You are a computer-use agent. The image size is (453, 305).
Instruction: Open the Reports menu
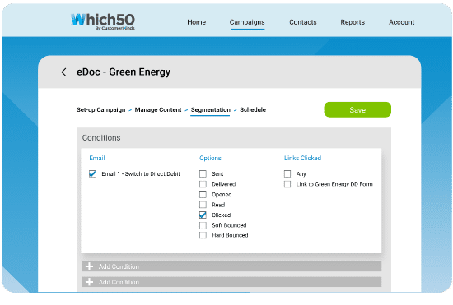pos(353,22)
